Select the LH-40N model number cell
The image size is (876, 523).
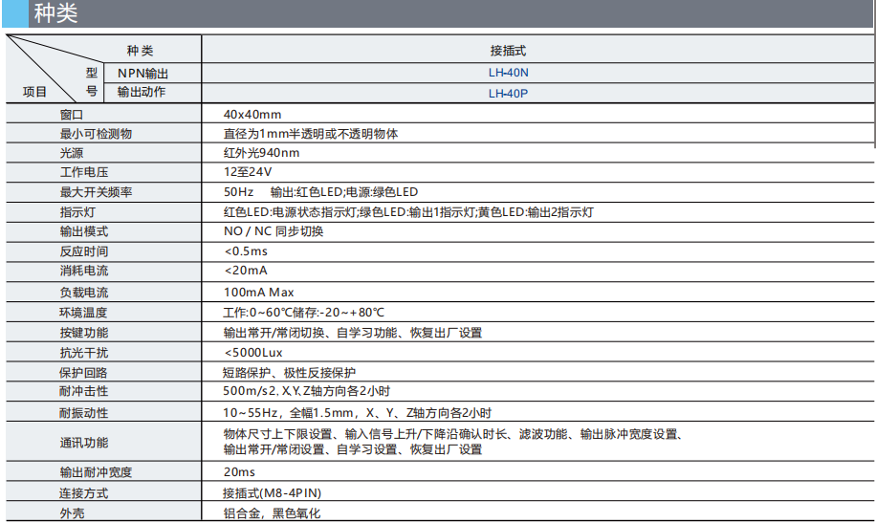tap(508, 73)
